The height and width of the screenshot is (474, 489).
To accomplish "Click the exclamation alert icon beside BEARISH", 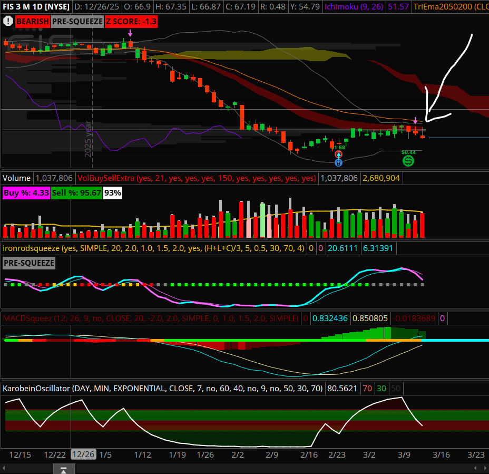I will (8, 22).
